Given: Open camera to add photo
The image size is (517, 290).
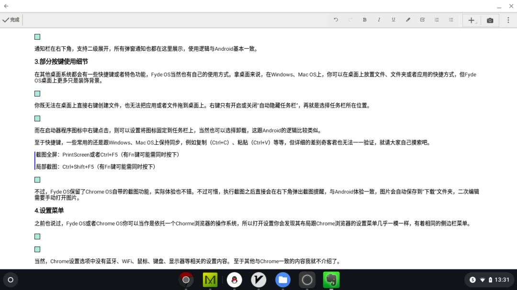Looking at the screenshot, I should click(x=490, y=20).
